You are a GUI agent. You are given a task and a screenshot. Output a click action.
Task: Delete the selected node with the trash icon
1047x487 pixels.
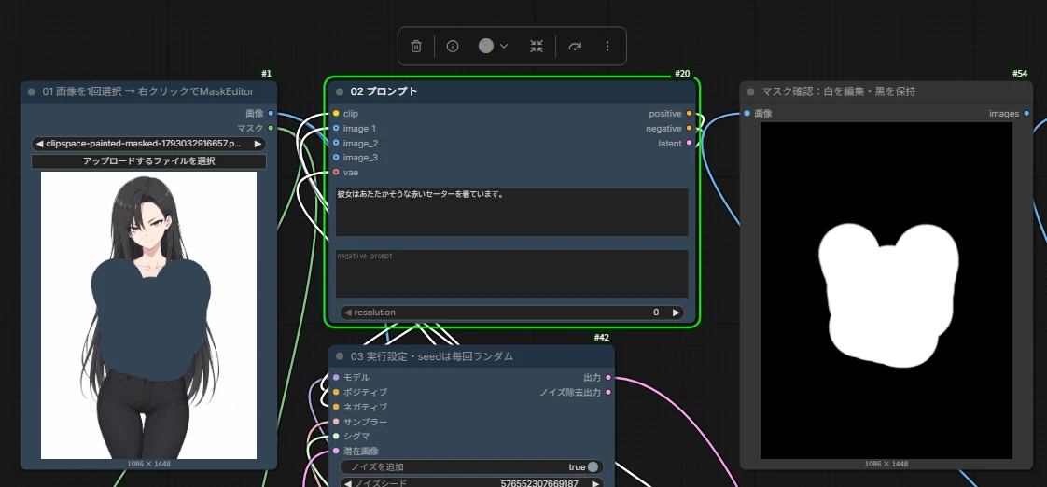[416, 46]
